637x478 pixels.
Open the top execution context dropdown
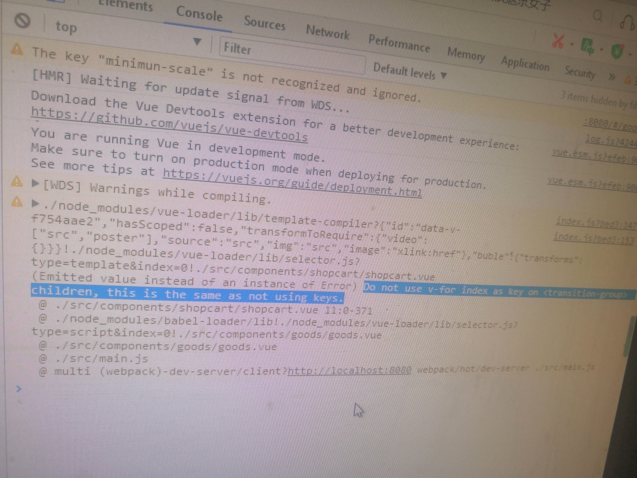(x=128, y=34)
